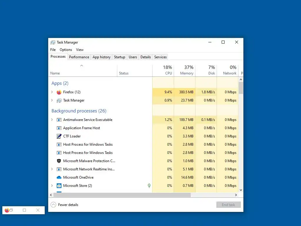Click the vertical scrollbar down arrow

tap(241, 190)
